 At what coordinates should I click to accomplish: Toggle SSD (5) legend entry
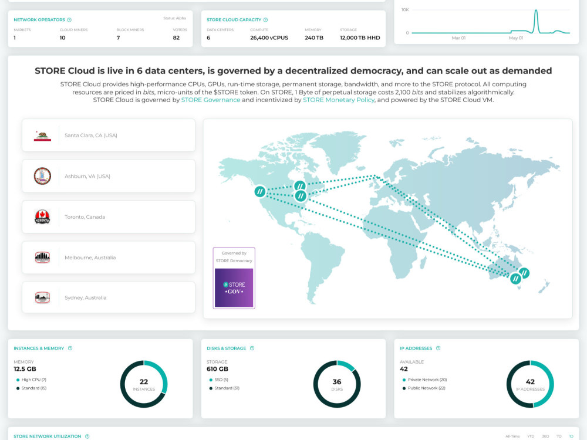[x=218, y=380]
